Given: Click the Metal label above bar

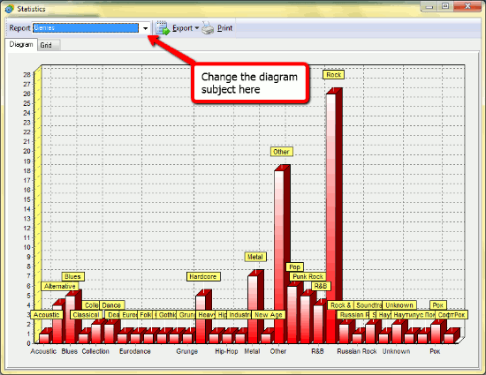Looking at the screenshot, I should click(255, 257).
